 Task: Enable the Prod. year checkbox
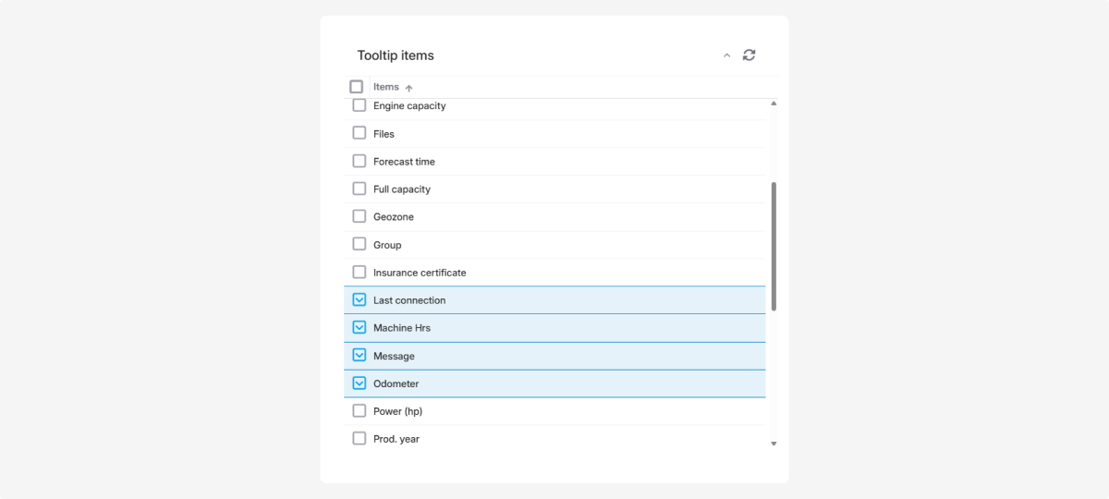360,438
